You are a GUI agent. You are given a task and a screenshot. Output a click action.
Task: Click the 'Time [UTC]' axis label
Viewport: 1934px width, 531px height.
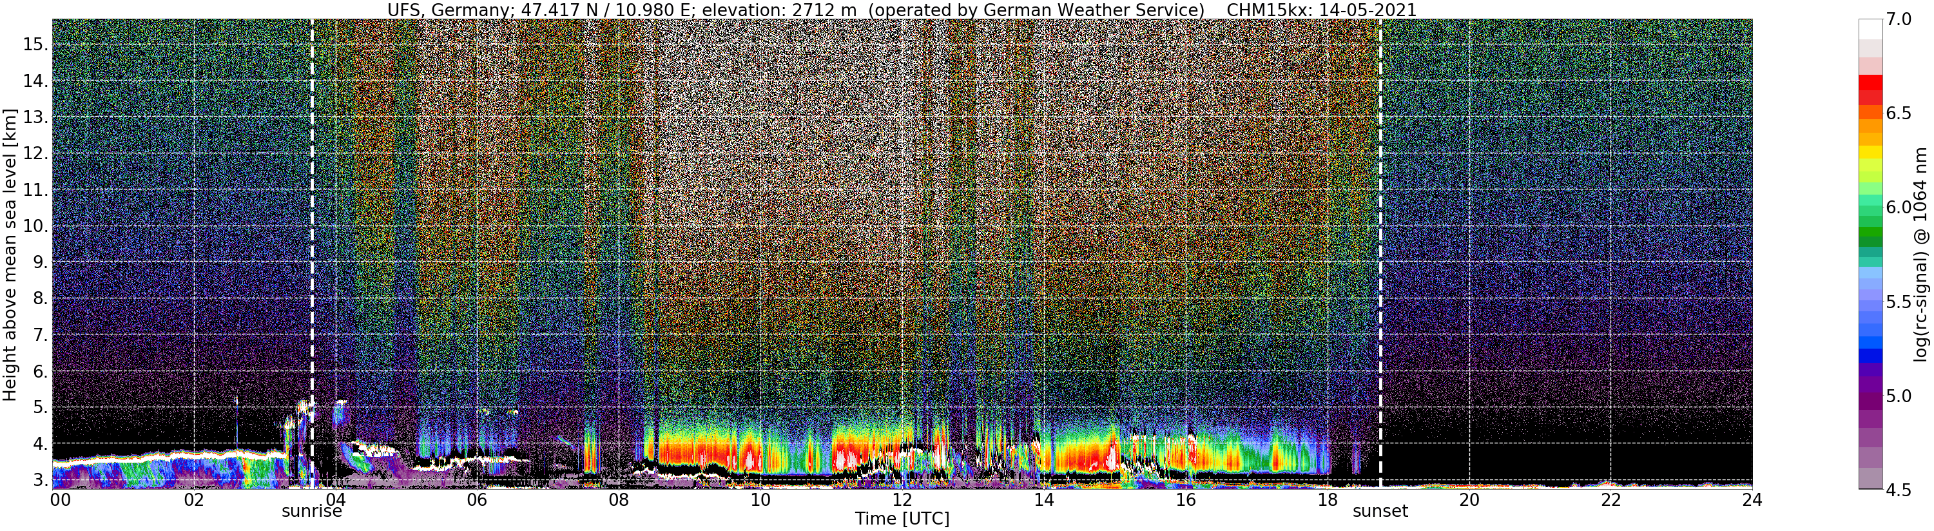pos(902,519)
